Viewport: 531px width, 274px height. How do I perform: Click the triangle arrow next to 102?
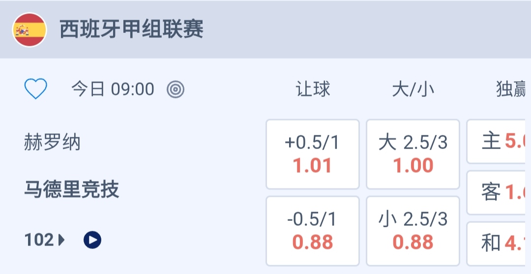[x=61, y=240]
